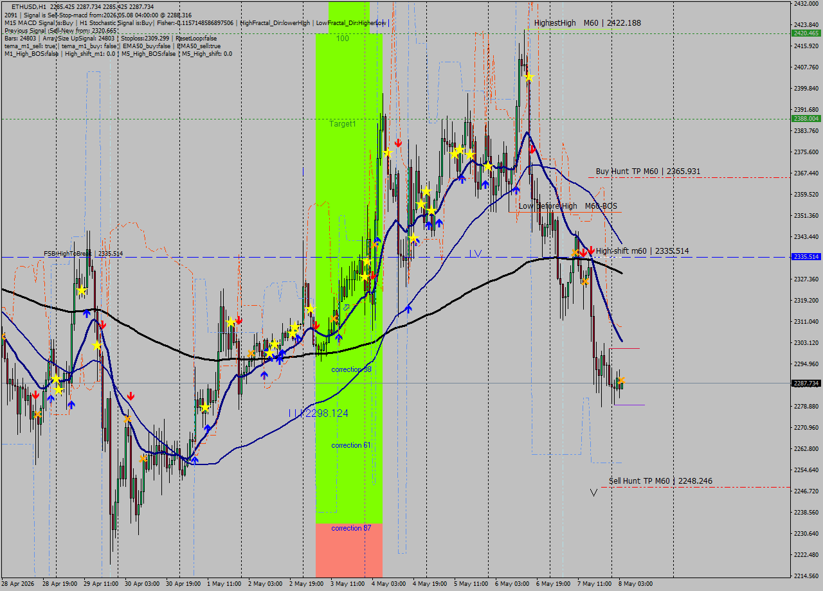823x591 pixels.
Task: Click the High-shift m60 | 2335.514 label
Action: (x=642, y=251)
